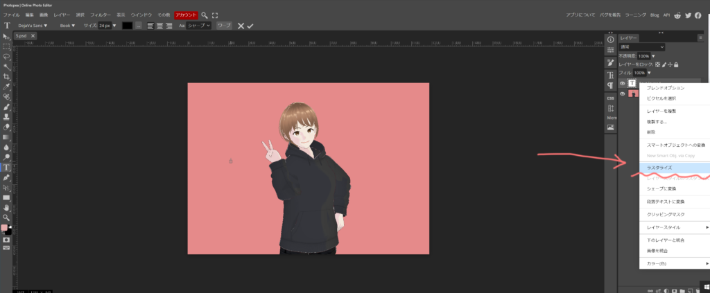710x293 pixels.
Task: Click the red アカウント button
Action: [x=186, y=15]
